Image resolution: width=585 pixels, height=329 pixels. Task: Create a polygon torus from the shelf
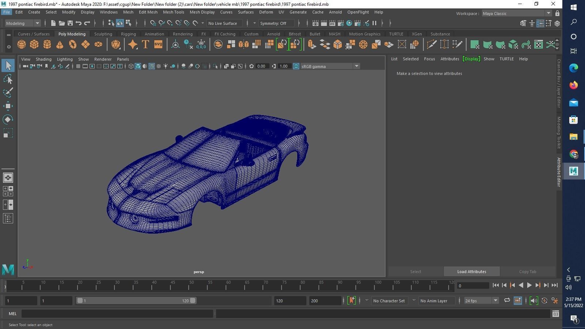[73, 45]
